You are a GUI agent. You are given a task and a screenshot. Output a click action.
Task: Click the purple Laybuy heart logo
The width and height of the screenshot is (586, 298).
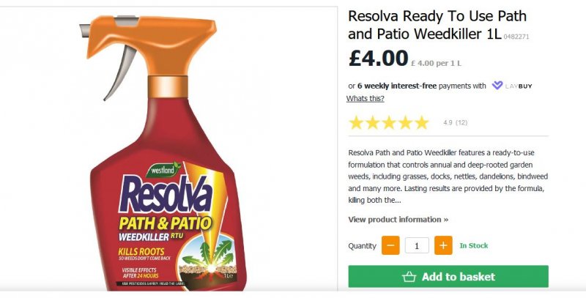click(x=497, y=86)
